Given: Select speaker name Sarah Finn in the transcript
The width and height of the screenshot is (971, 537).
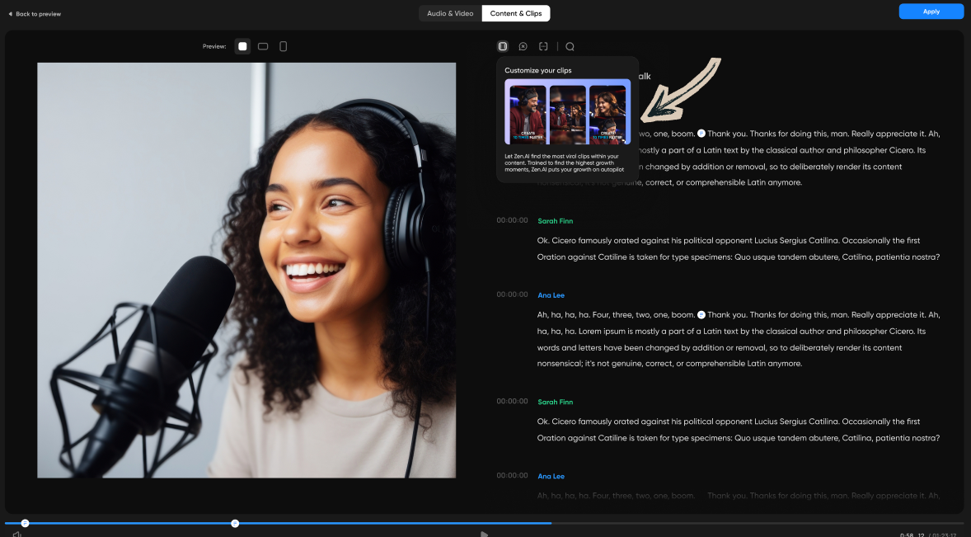Looking at the screenshot, I should point(555,220).
